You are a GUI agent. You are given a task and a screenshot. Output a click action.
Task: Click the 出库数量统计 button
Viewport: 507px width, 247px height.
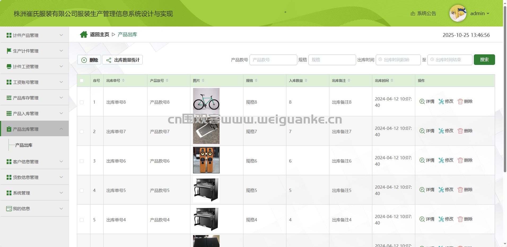pyautogui.click(x=123, y=60)
